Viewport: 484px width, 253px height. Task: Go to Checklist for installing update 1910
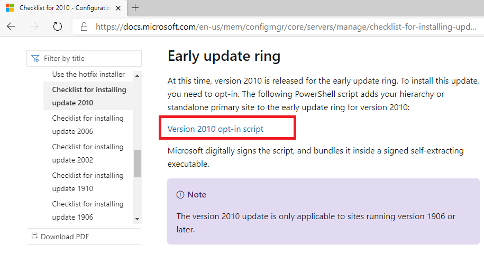(x=88, y=182)
